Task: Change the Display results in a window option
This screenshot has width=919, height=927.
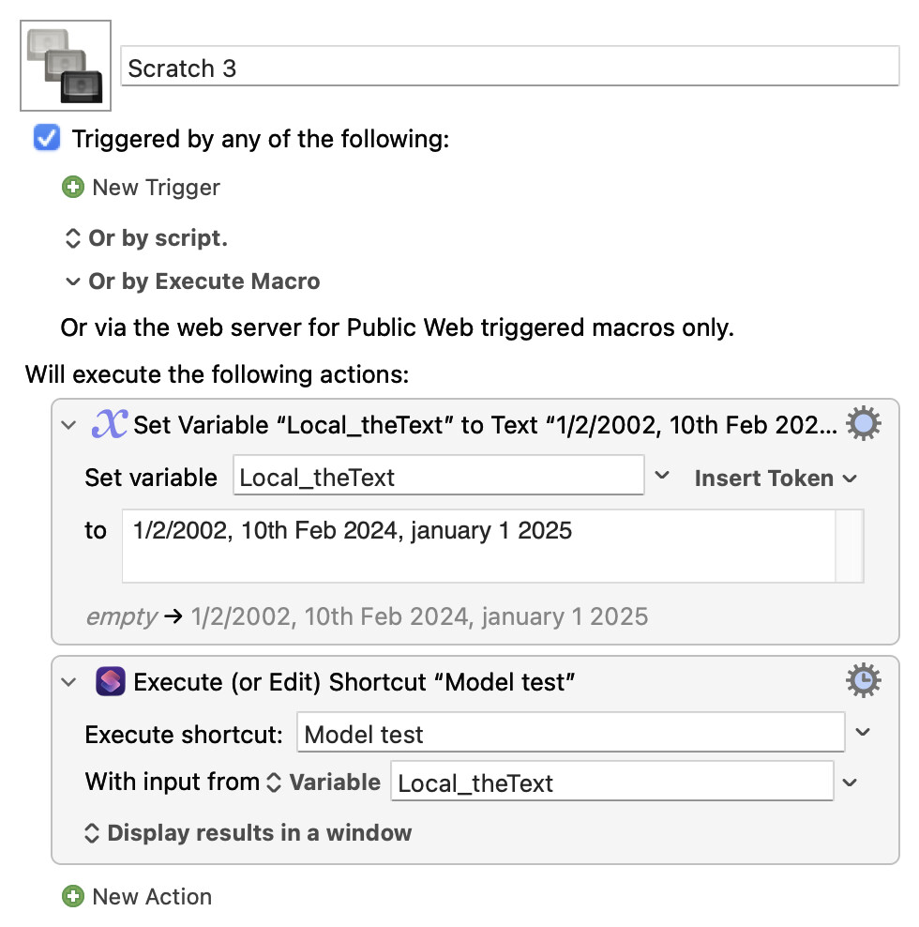Action: tap(248, 832)
